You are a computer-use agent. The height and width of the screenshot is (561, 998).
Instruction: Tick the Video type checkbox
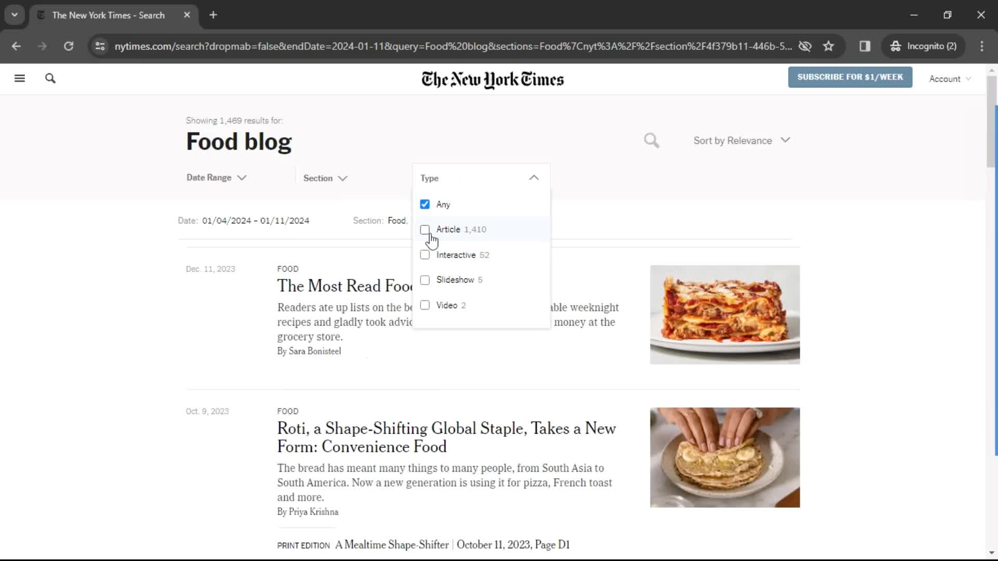click(x=425, y=305)
